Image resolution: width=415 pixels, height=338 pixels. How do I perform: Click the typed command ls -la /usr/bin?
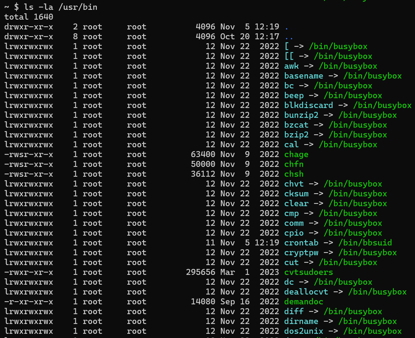(x=60, y=7)
